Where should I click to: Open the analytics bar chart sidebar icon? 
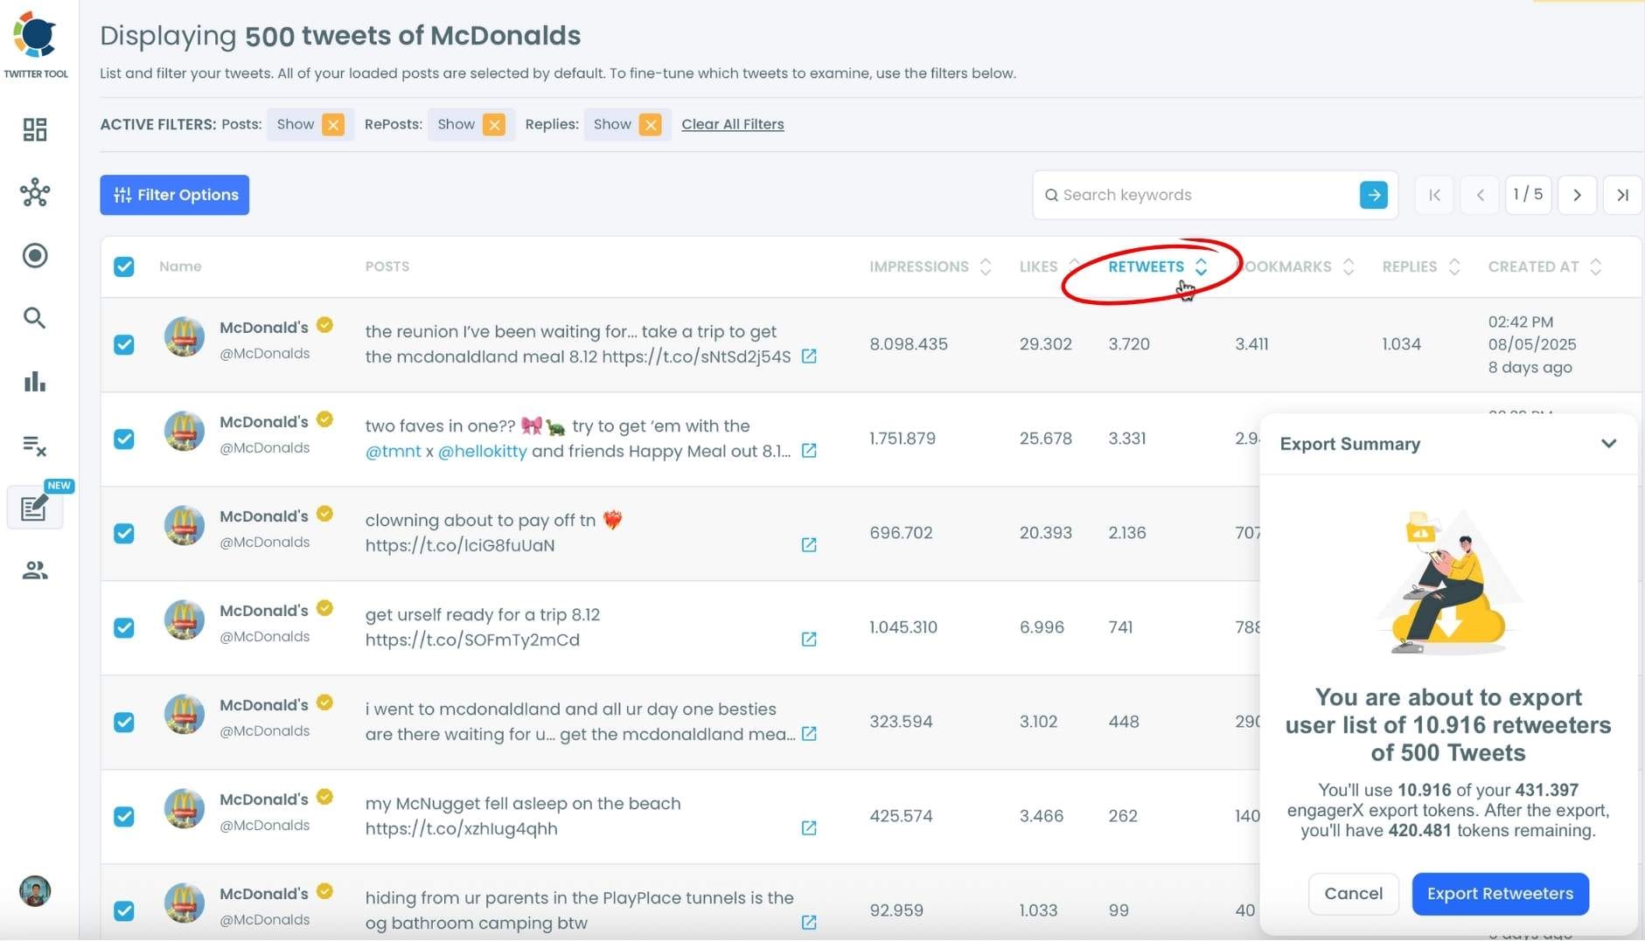coord(35,381)
